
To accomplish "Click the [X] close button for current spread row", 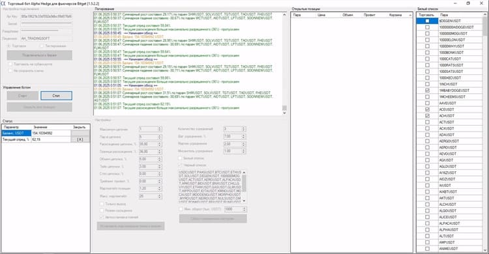I will (x=80, y=139).
